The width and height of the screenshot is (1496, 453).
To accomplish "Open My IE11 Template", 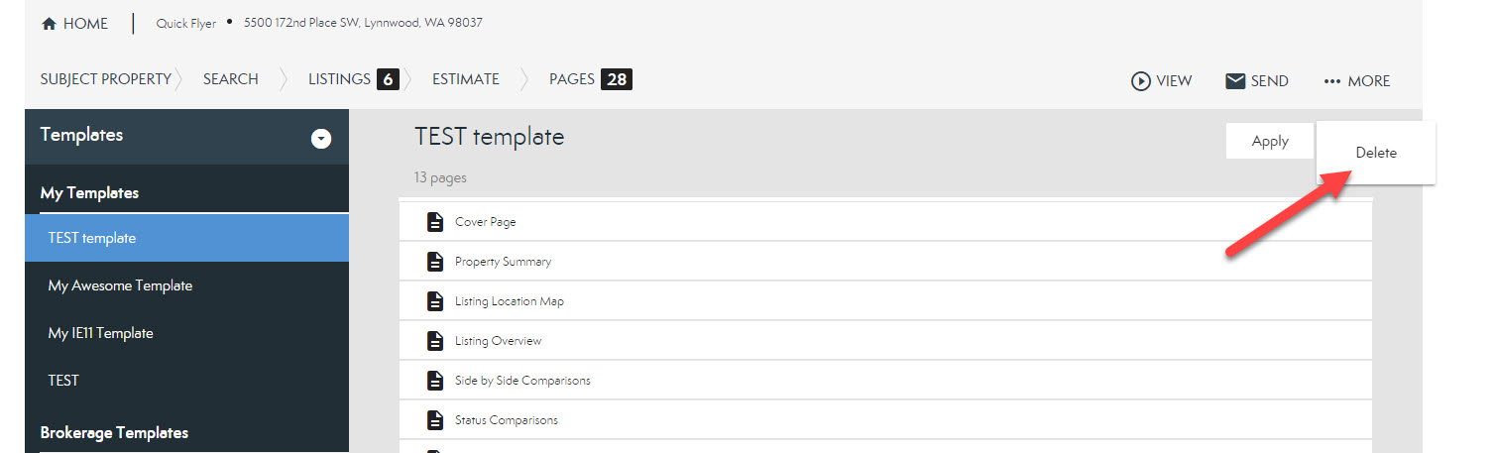I will point(100,333).
